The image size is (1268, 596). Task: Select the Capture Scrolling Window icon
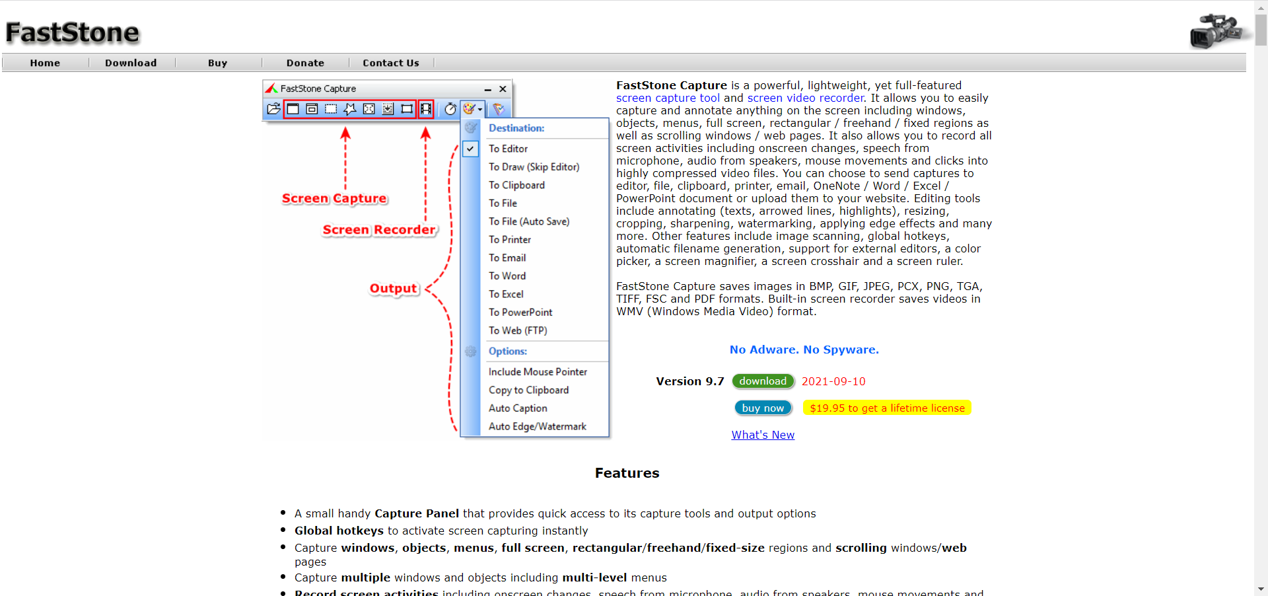(388, 109)
